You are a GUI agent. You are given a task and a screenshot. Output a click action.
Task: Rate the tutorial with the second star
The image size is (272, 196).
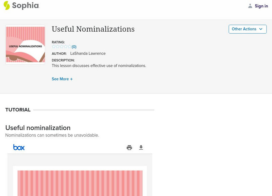pyautogui.click(x=58, y=46)
